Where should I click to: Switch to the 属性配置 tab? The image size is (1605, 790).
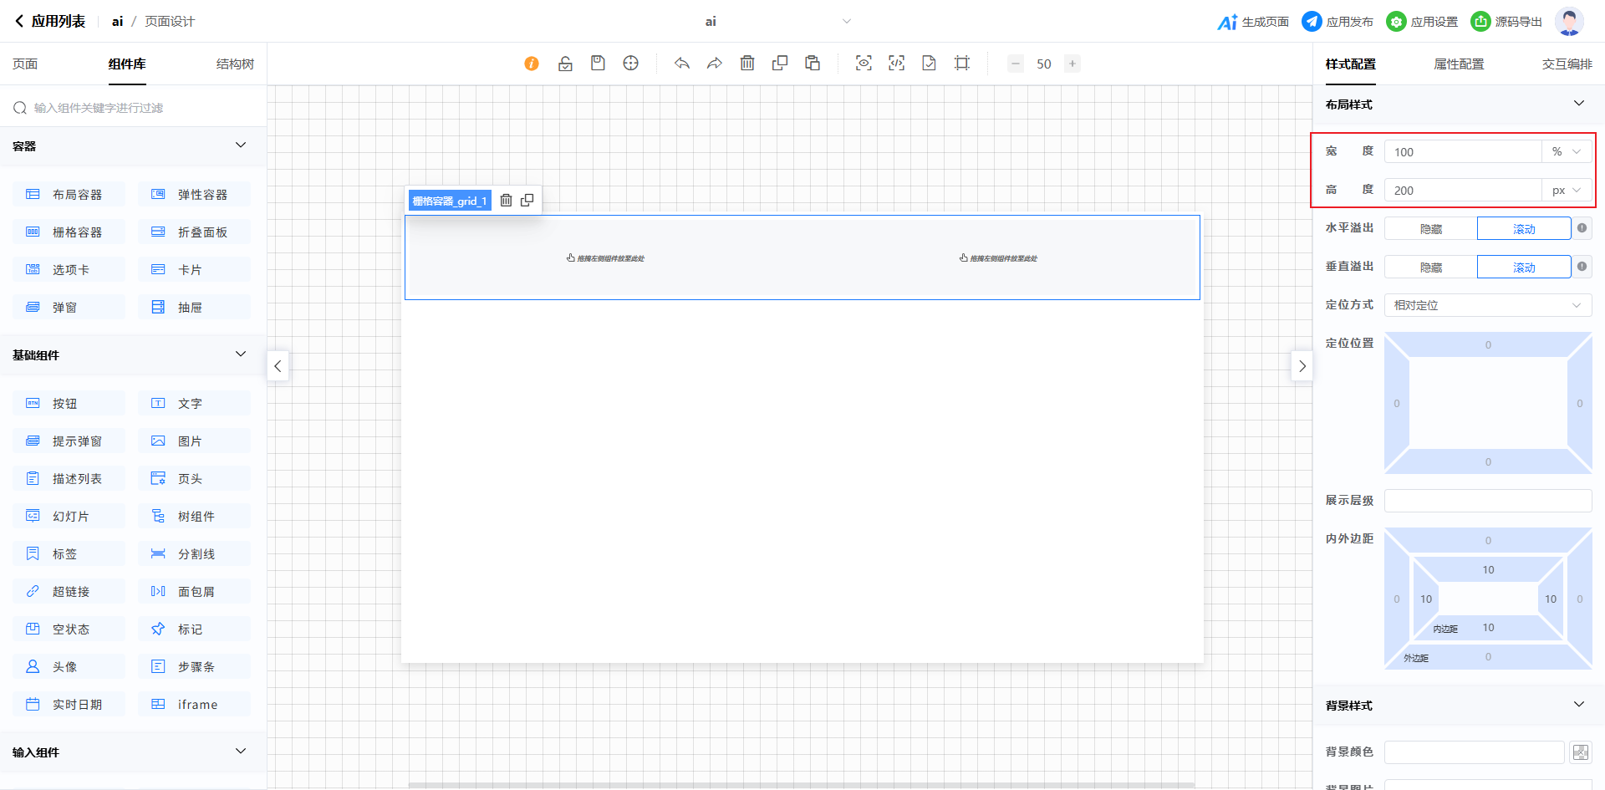click(x=1459, y=64)
